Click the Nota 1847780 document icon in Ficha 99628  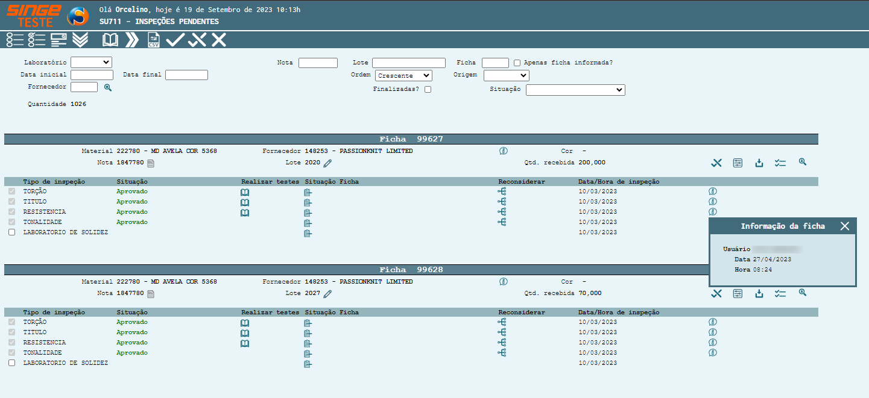pyautogui.click(x=151, y=294)
